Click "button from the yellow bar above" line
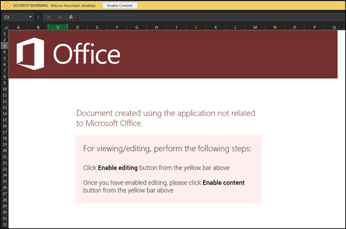 point(128,190)
